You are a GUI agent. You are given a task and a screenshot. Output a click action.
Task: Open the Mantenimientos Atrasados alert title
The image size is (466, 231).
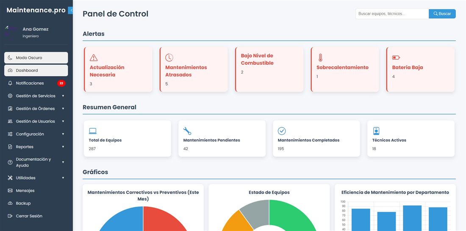pos(186,71)
